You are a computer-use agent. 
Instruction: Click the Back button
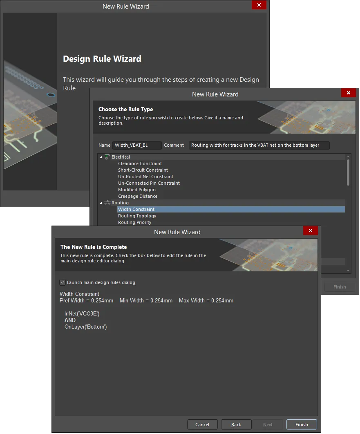[236, 424]
